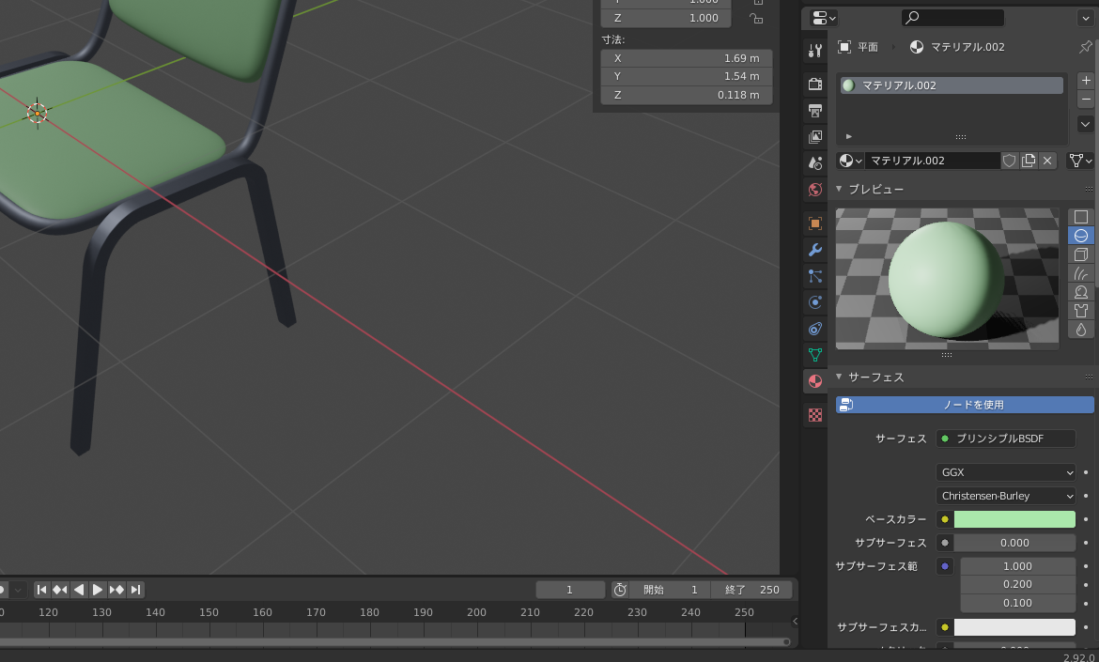Open the View Layer properties tab
The width and height of the screenshot is (1099, 662).
pos(814,136)
